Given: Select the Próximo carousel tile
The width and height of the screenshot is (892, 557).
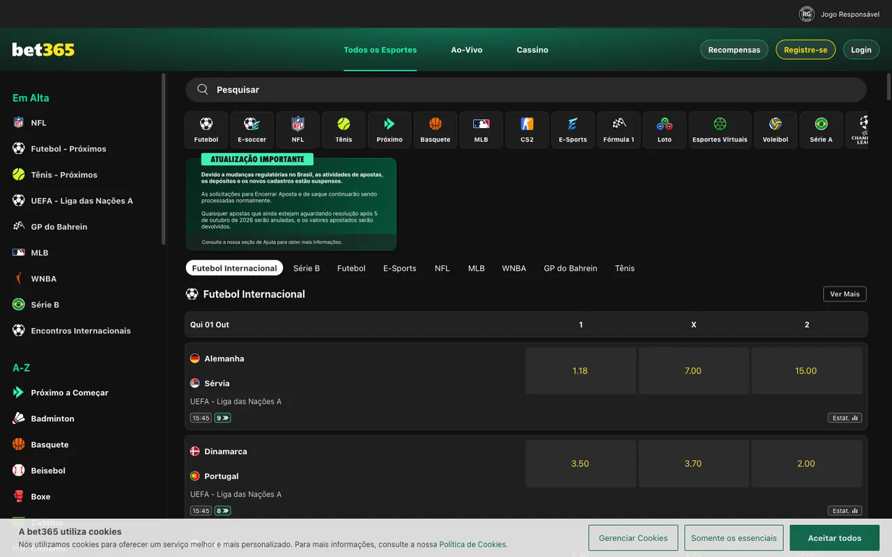Looking at the screenshot, I should [390, 130].
